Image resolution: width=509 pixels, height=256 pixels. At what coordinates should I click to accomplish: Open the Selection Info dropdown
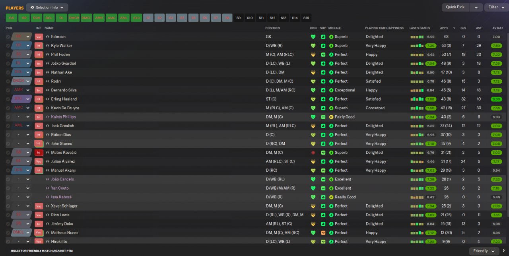coord(47,7)
